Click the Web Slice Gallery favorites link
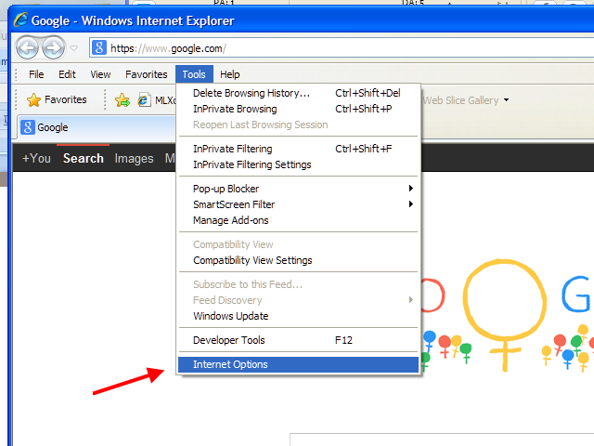The image size is (594, 446). pyautogui.click(x=460, y=100)
